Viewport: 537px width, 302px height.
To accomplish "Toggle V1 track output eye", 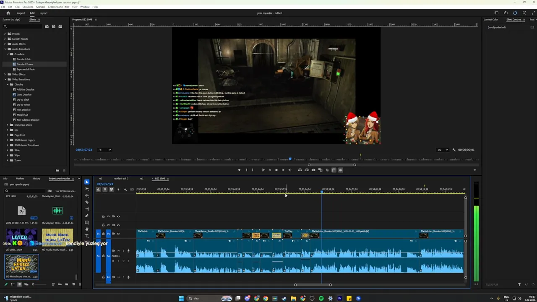I will click(x=118, y=234).
